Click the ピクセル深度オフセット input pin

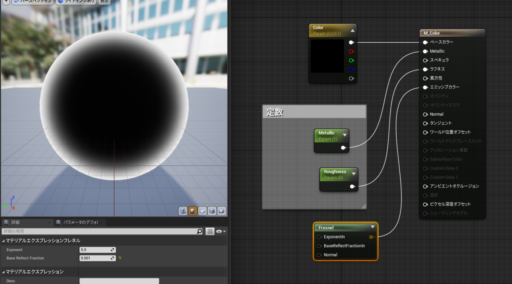(x=425, y=204)
